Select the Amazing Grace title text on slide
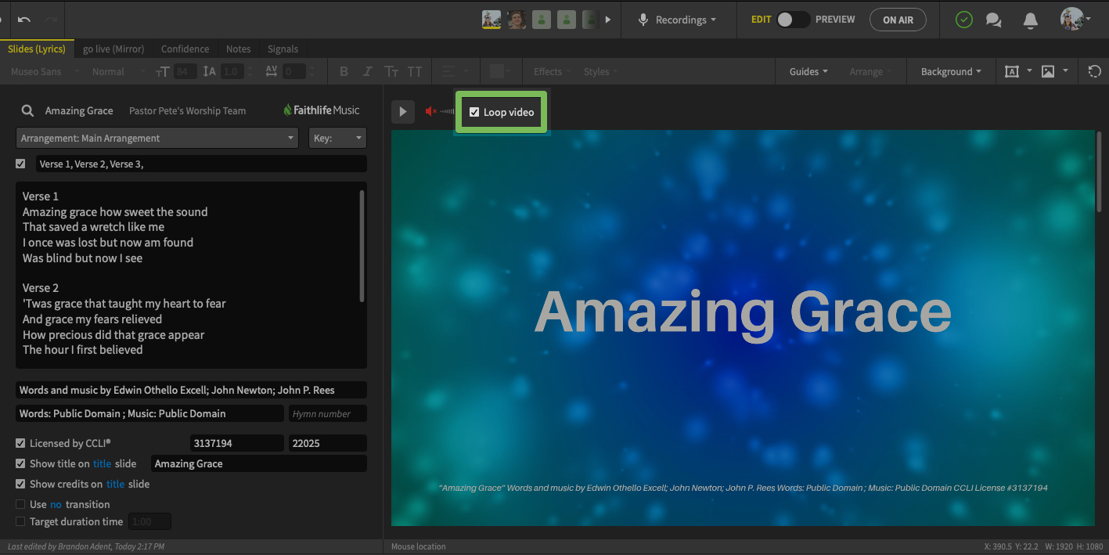Viewport: 1109px width, 555px height. [x=743, y=312]
